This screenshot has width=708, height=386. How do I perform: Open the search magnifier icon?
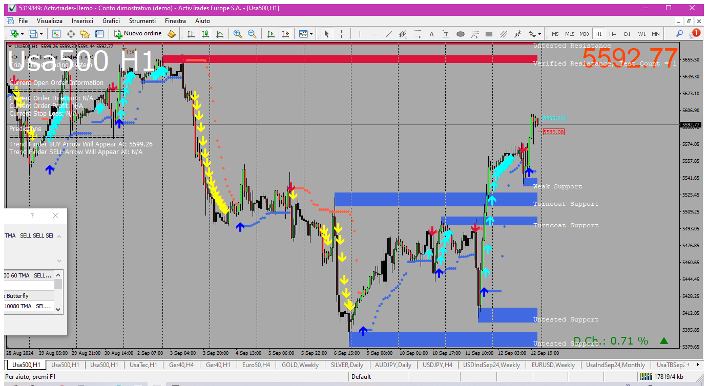[x=680, y=34]
